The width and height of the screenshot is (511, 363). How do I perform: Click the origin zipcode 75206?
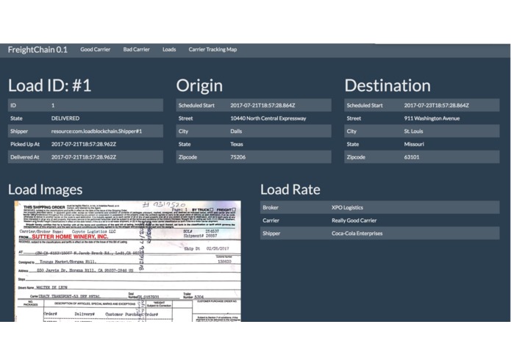[238, 157]
